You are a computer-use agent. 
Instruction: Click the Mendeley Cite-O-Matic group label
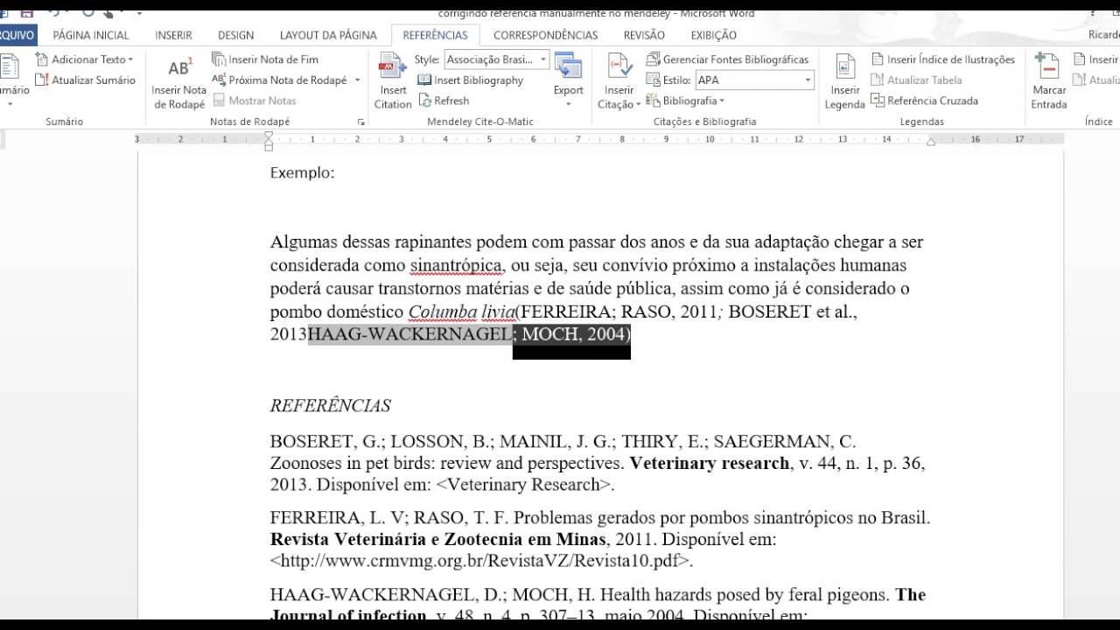[x=479, y=122]
